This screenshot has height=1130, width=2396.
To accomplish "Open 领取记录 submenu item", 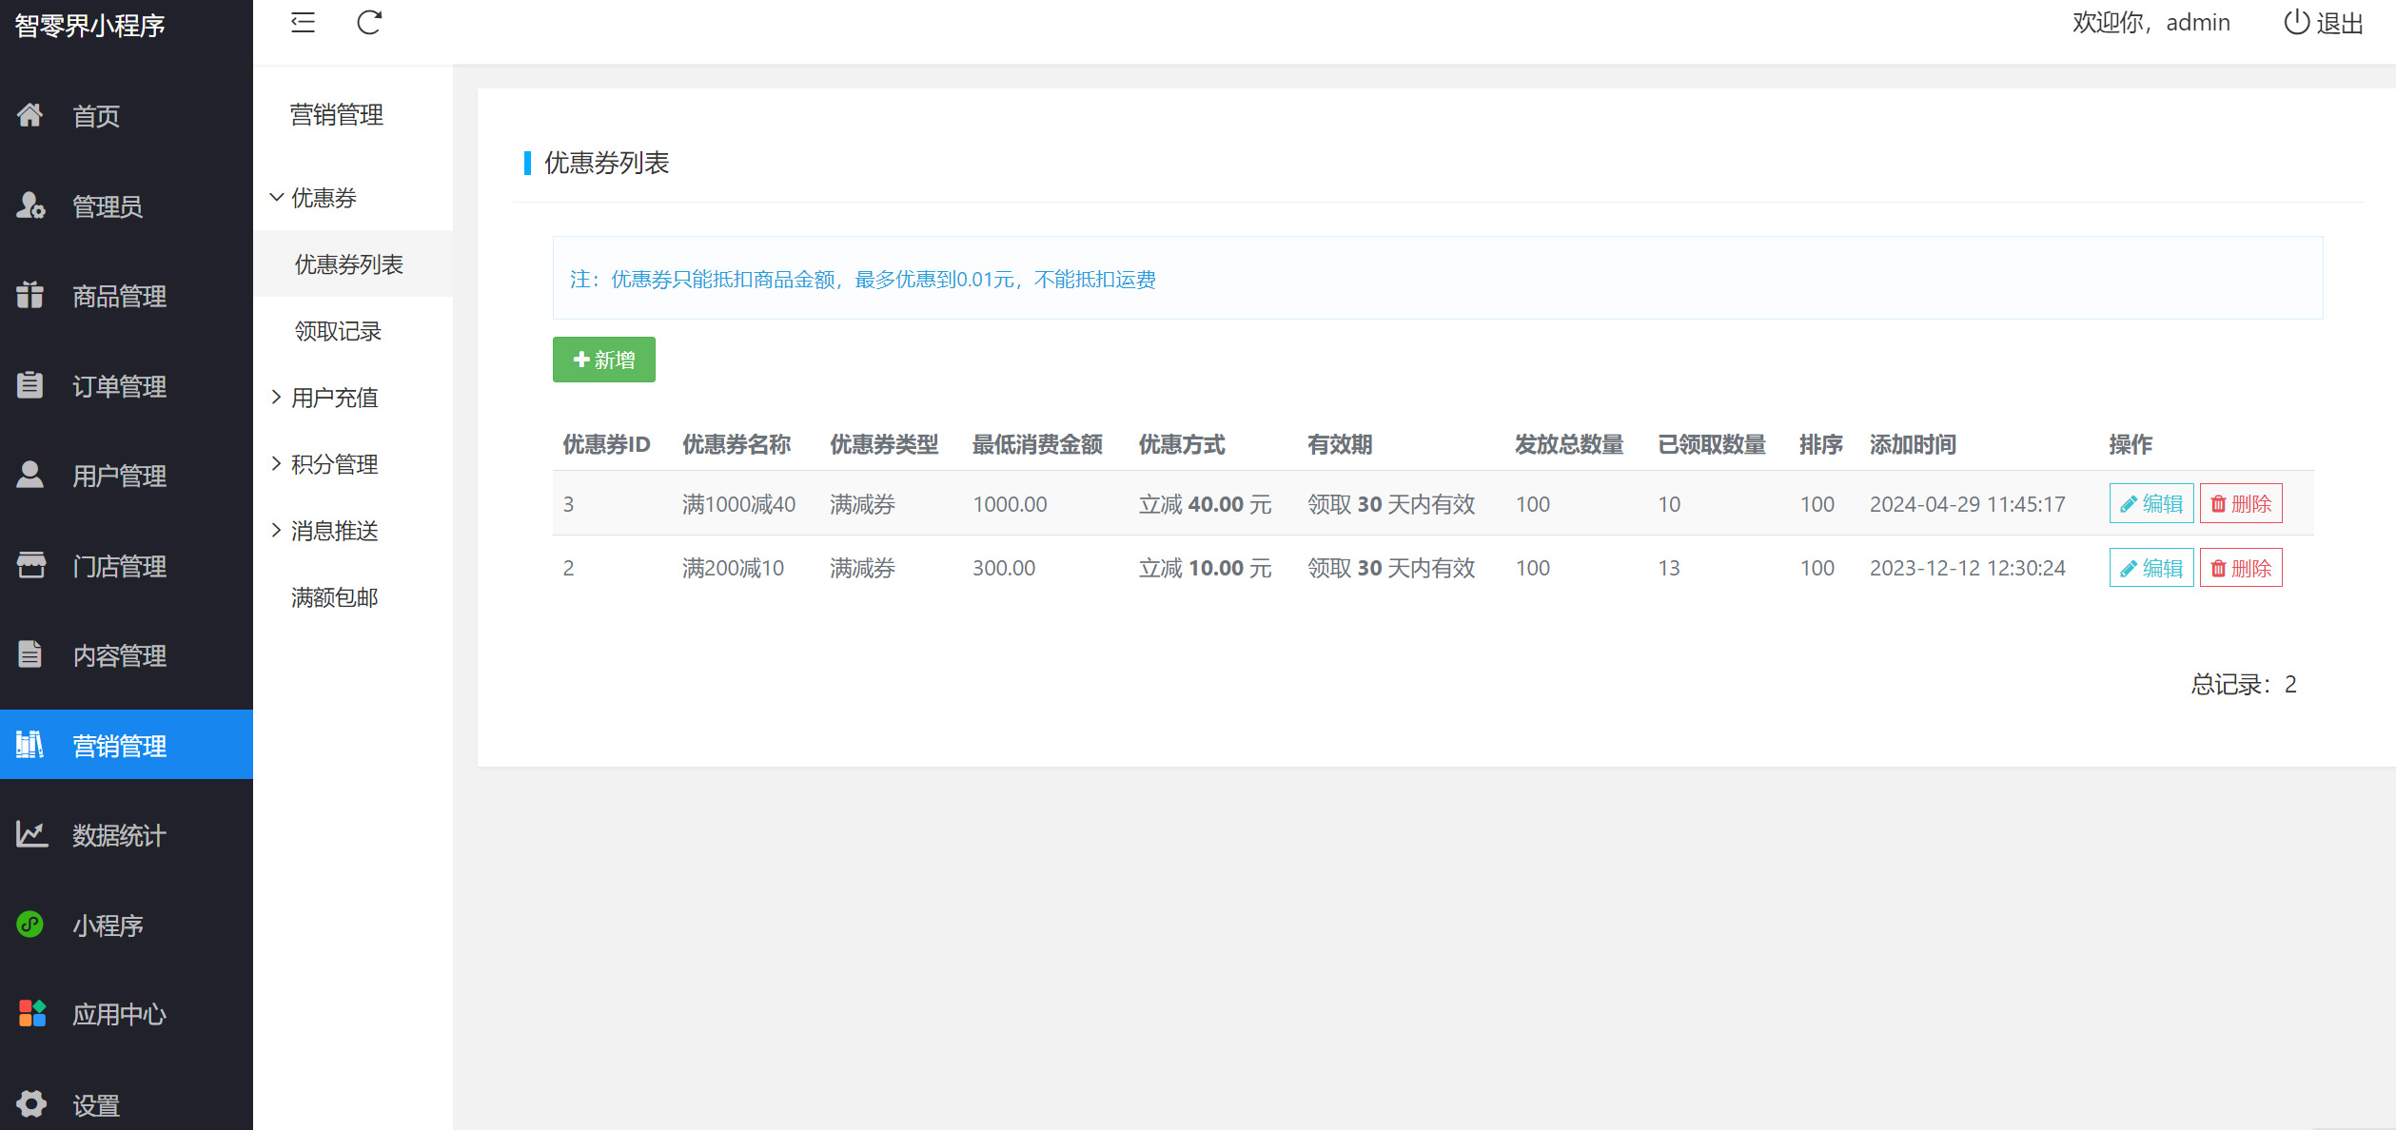I will click(x=338, y=331).
